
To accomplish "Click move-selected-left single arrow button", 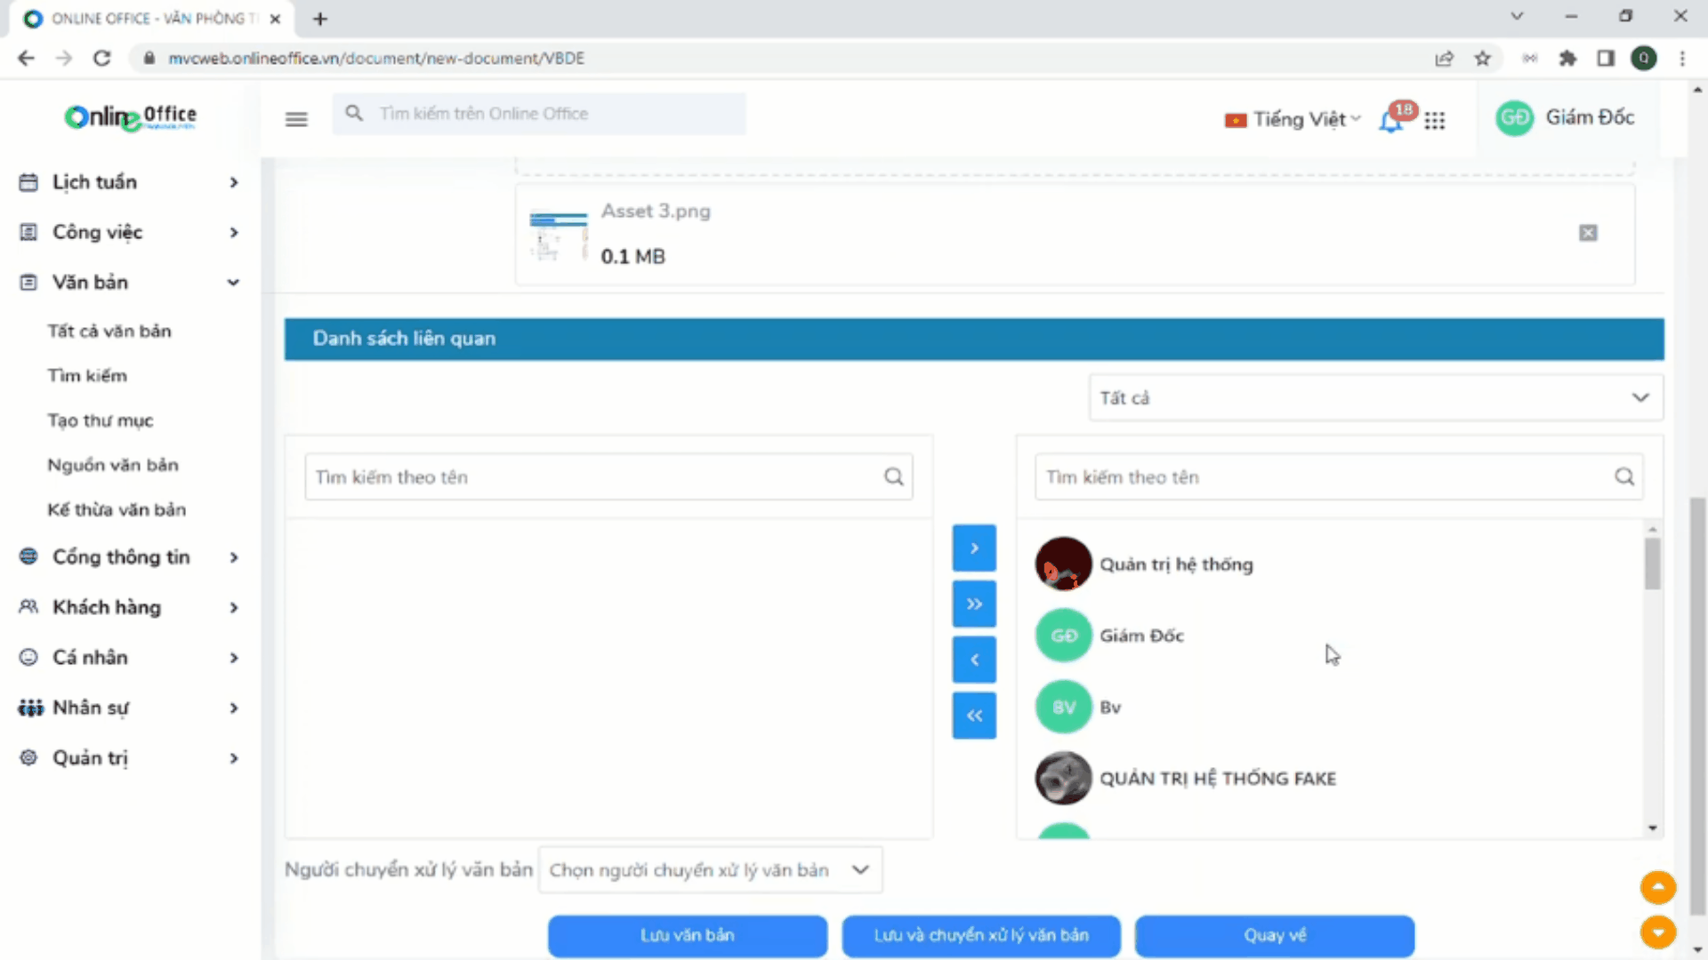I will click(974, 660).
